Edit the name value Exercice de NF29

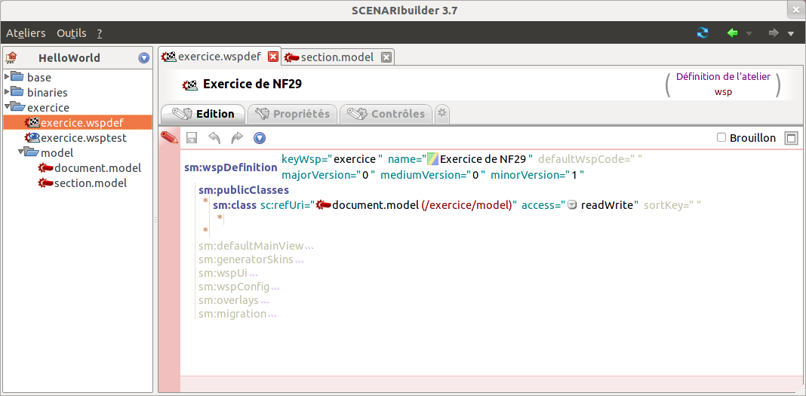pos(484,158)
